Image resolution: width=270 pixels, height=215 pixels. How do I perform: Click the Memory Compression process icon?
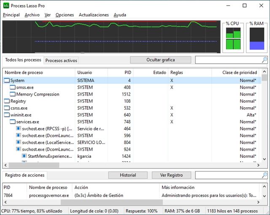point(13,94)
